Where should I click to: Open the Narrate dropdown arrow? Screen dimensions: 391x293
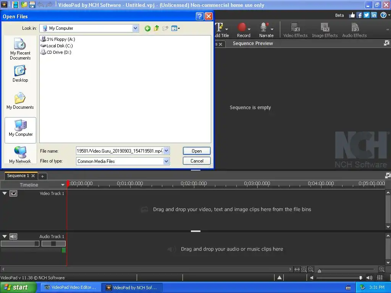pyautogui.click(x=272, y=29)
